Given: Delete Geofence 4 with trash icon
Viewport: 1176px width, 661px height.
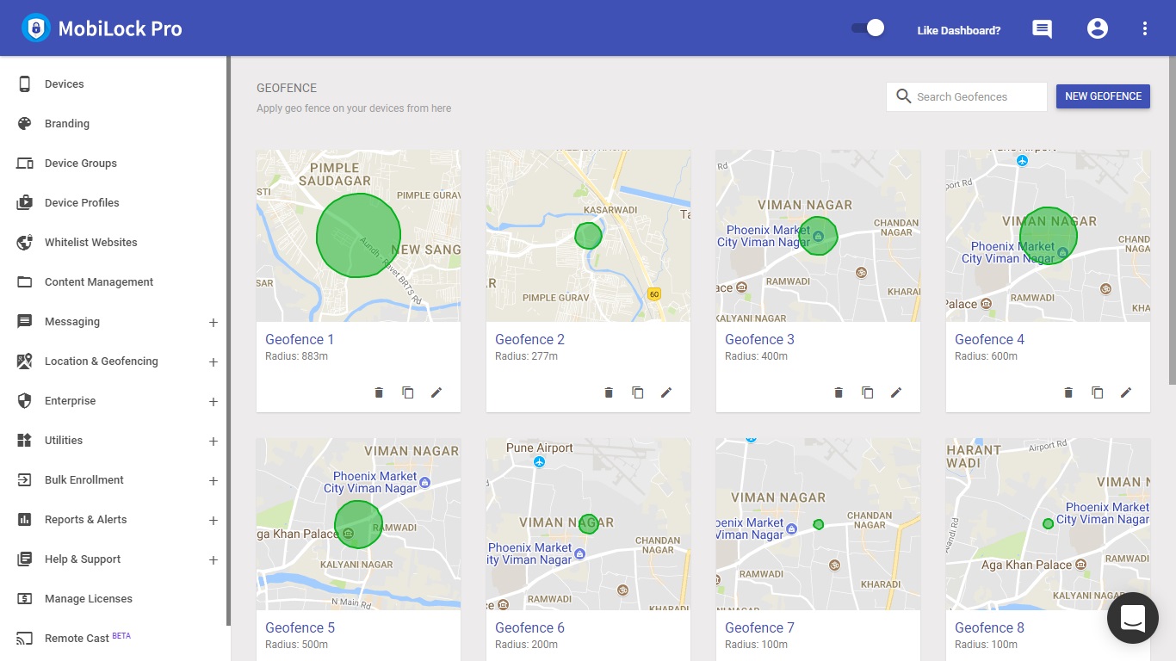Looking at the screenshot, I should [1068, 392].
